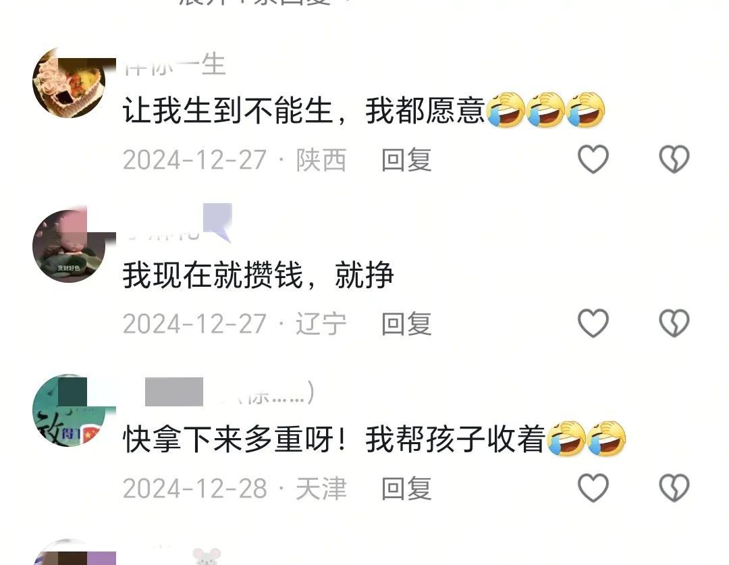
Task: Tap broken heart on the 天津 comment
Action: point(674,487)
